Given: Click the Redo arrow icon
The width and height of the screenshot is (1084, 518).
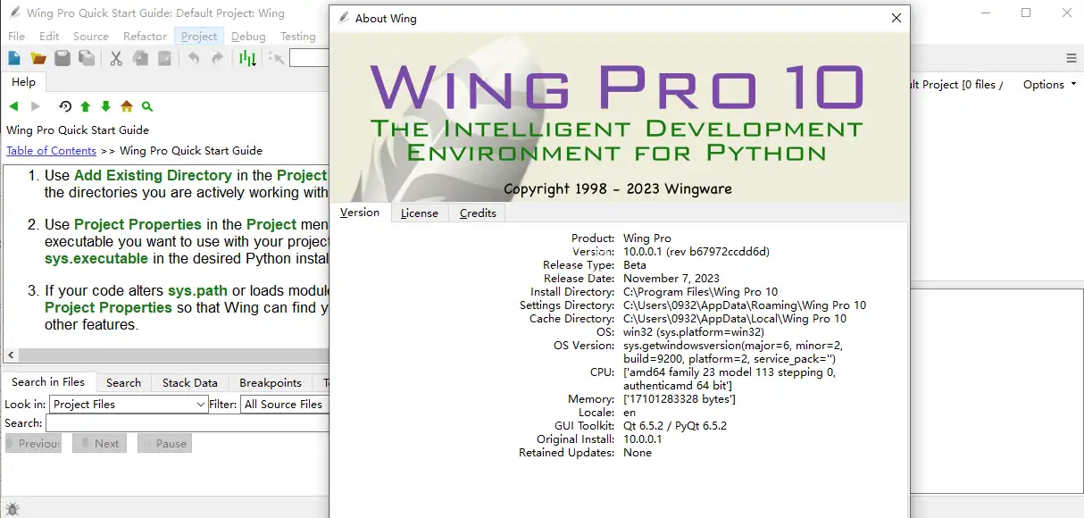Looking at the screenshot, I should pyautogui.click(x=217, y=58).
